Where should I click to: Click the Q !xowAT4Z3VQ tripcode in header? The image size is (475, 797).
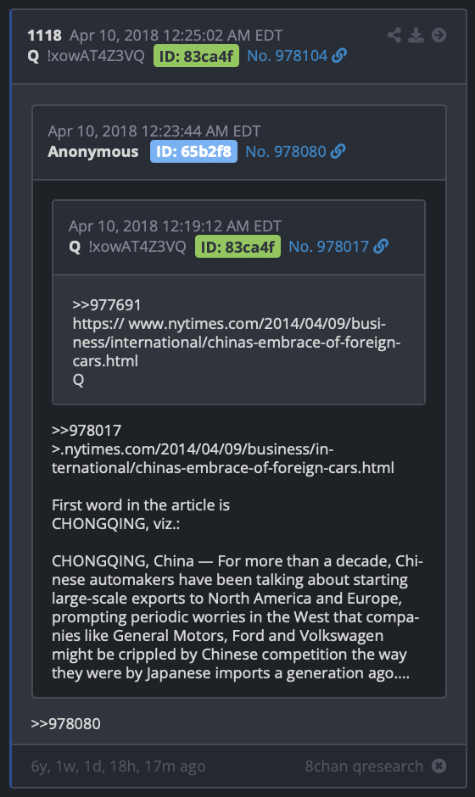point(86,56)
